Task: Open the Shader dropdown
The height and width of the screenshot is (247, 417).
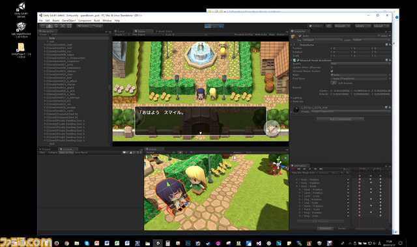Action: click(x=351, y=111)
